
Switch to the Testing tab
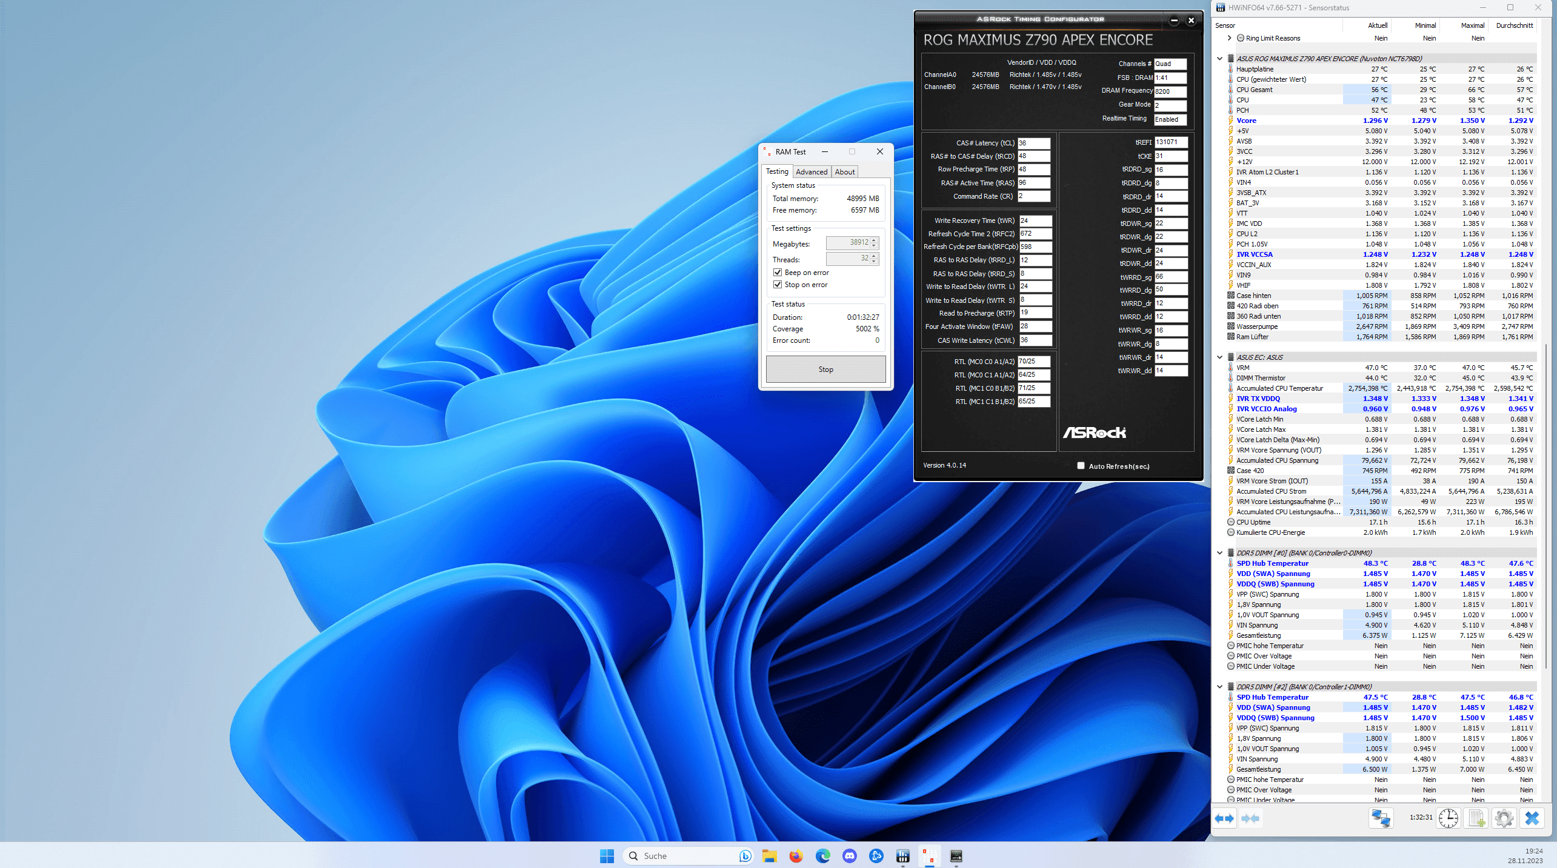777,171
